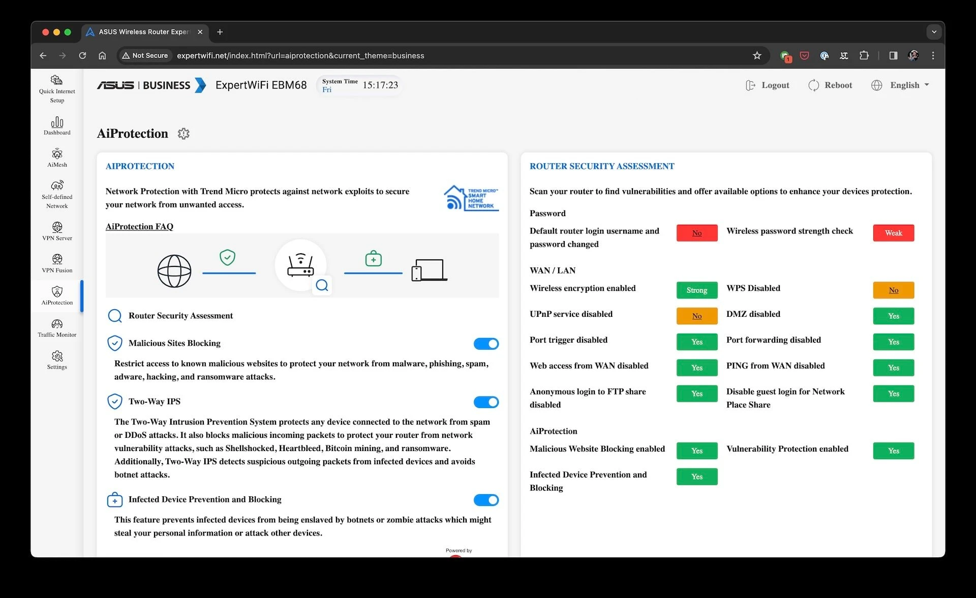Viewport: 976px width, 598px height.
Task: Click the laptop devices diagram icon
Action: [430, 270]
